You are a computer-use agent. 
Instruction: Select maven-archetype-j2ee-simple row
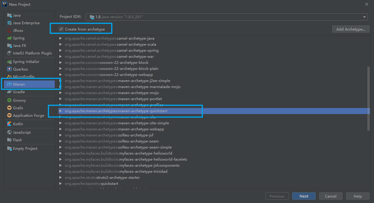tap(214, 81)
